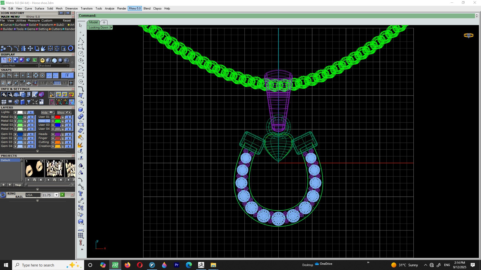
Task: Toggle lock on Metal 01 layer
Action: point(25,117)
